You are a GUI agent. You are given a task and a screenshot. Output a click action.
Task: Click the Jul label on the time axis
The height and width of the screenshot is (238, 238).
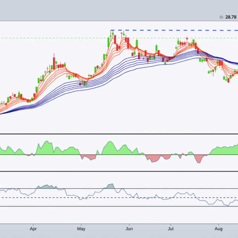tap(171, 229)
